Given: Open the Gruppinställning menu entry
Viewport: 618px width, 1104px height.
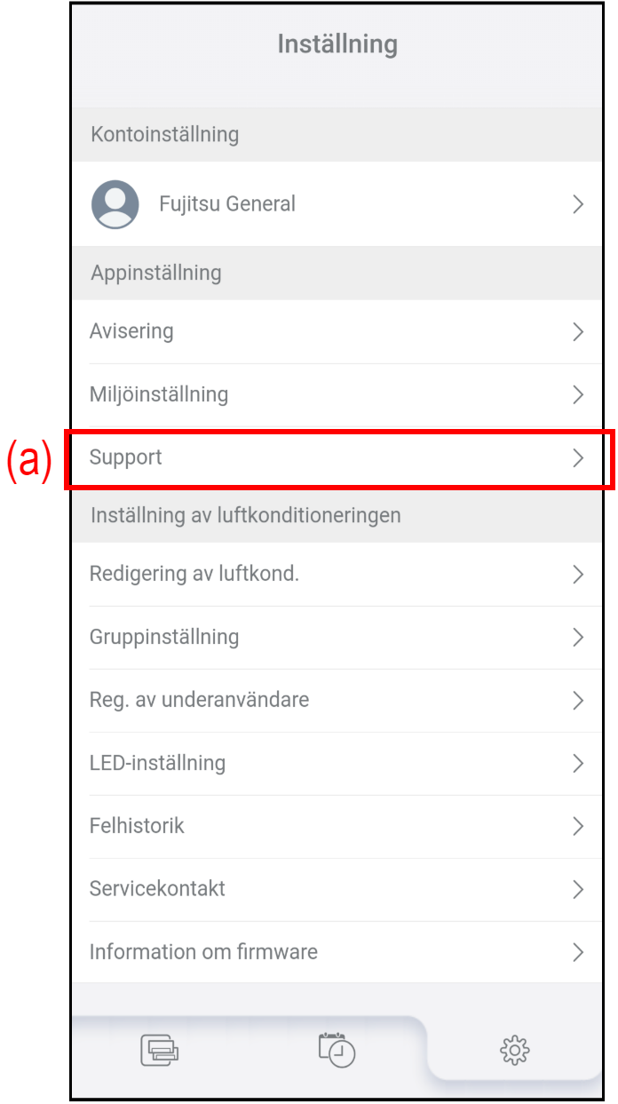Looking at the screenshot, I should click(164, 637).
